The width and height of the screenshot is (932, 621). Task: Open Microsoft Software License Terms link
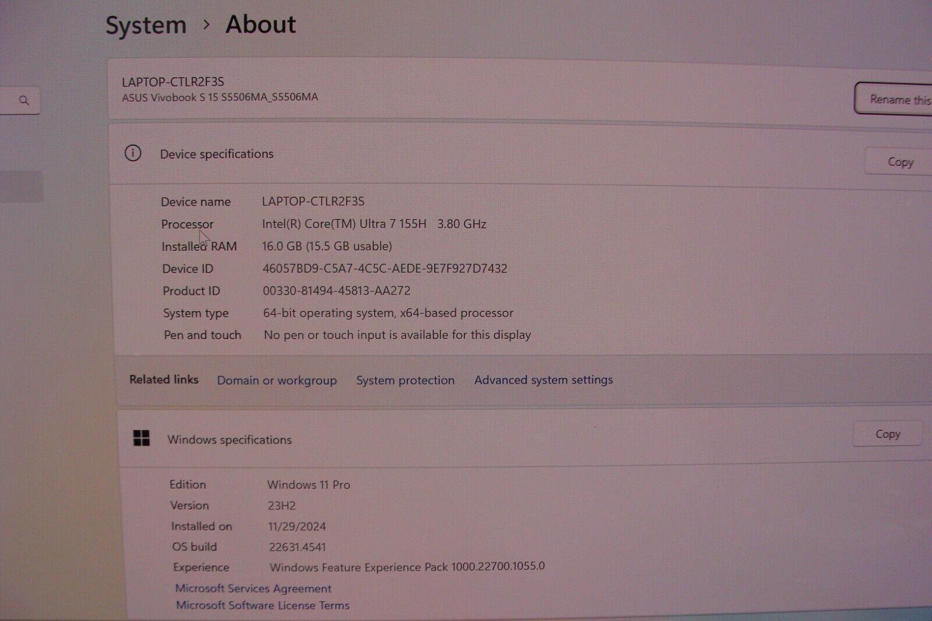click(263, 605)
